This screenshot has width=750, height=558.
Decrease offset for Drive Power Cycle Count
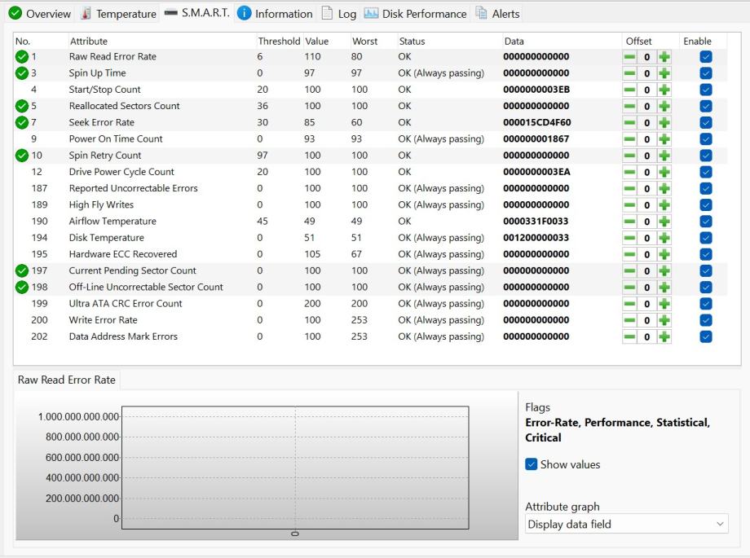click(629, 172)
